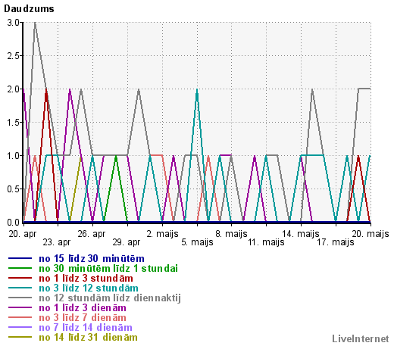Select legend label 'no 1 līdz 3 dienām'
Screen dimensions: 394x346
(x=83, y=307)
